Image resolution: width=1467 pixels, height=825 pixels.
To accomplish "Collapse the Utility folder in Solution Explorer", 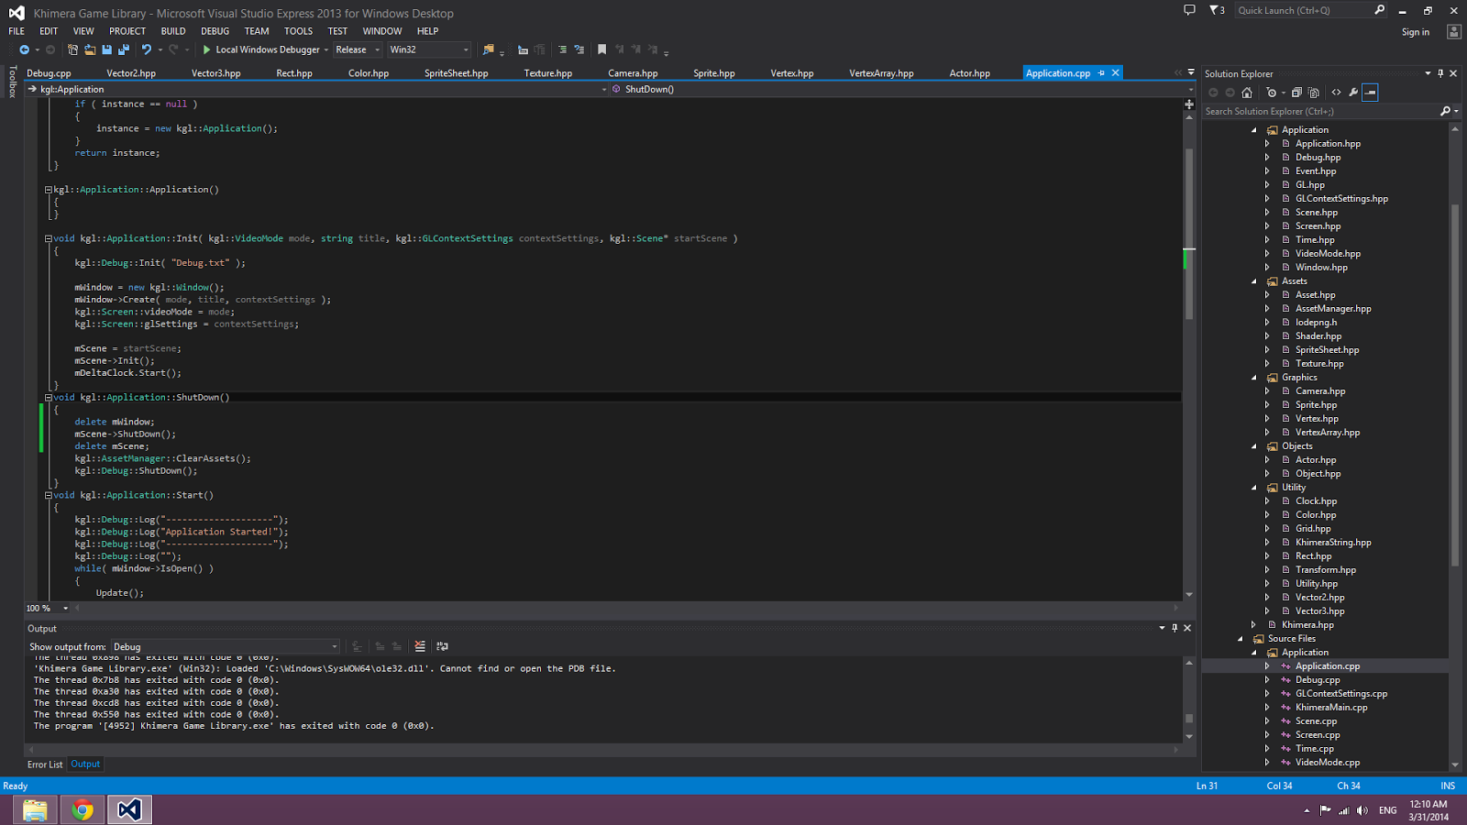I will click(1254, 488).
